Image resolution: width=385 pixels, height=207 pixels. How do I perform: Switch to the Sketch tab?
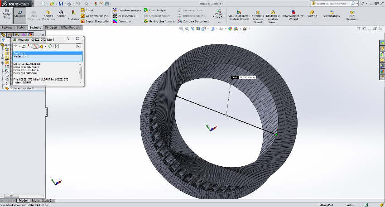21,28
